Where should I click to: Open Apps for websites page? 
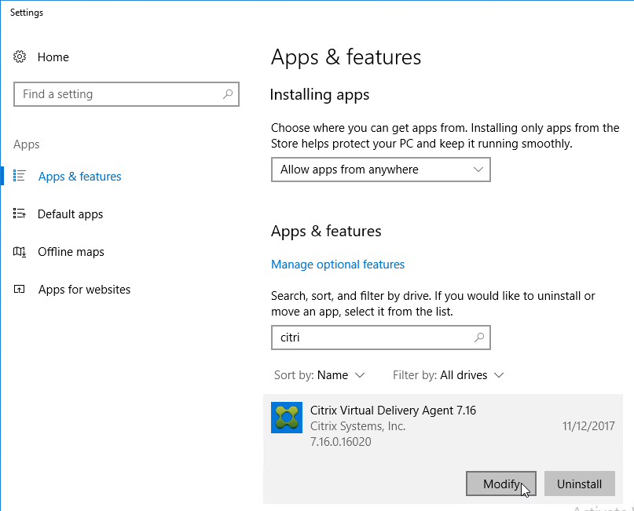(x=84, y=290)
